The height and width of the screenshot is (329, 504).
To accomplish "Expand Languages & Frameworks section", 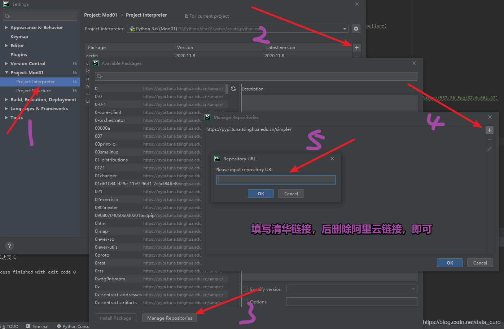I will 6,108.
